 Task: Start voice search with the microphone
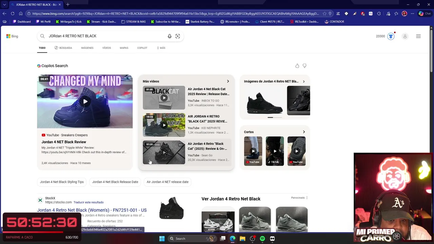(170, 36)
